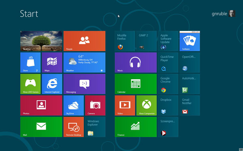Open the Internet Explorer tile
Viewport: 243px width, 151px height.
52,84
